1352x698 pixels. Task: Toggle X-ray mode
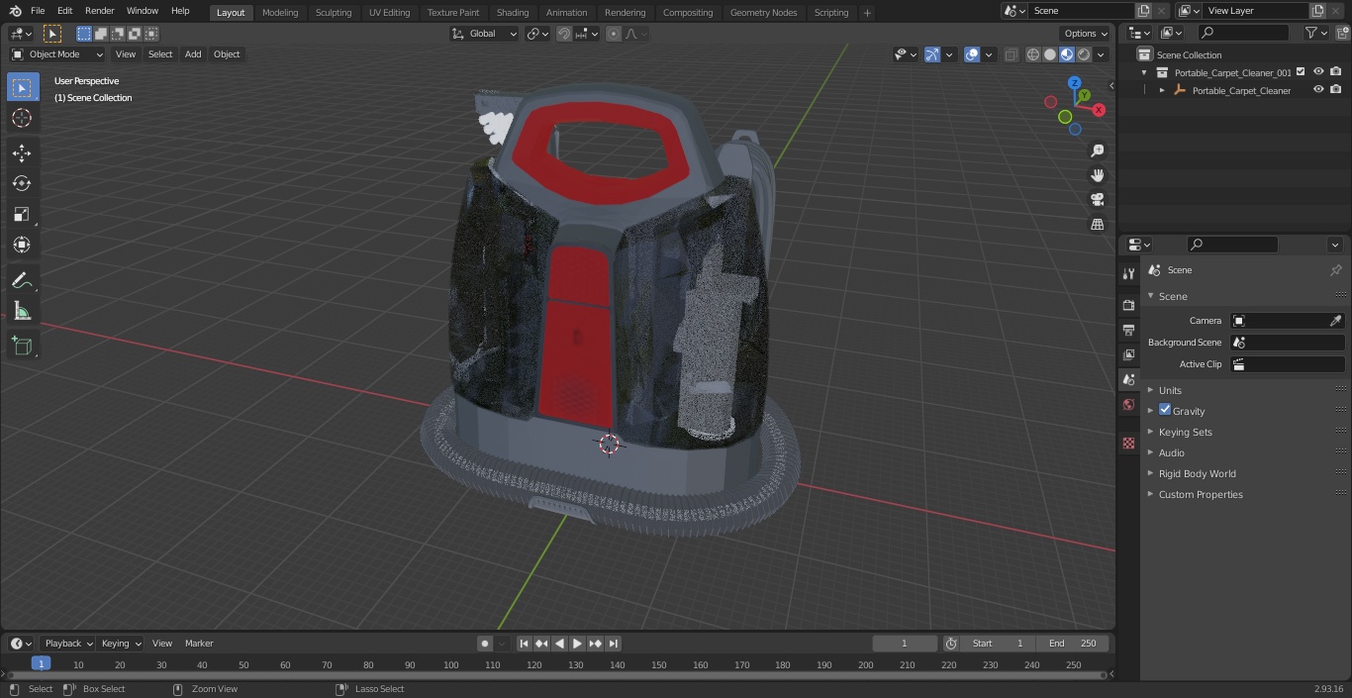(1011, 54)
